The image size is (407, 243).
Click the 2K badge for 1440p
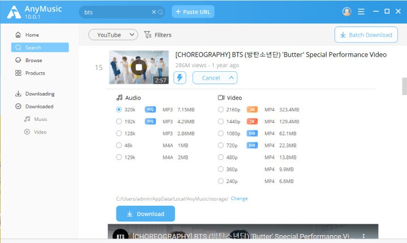252,121
